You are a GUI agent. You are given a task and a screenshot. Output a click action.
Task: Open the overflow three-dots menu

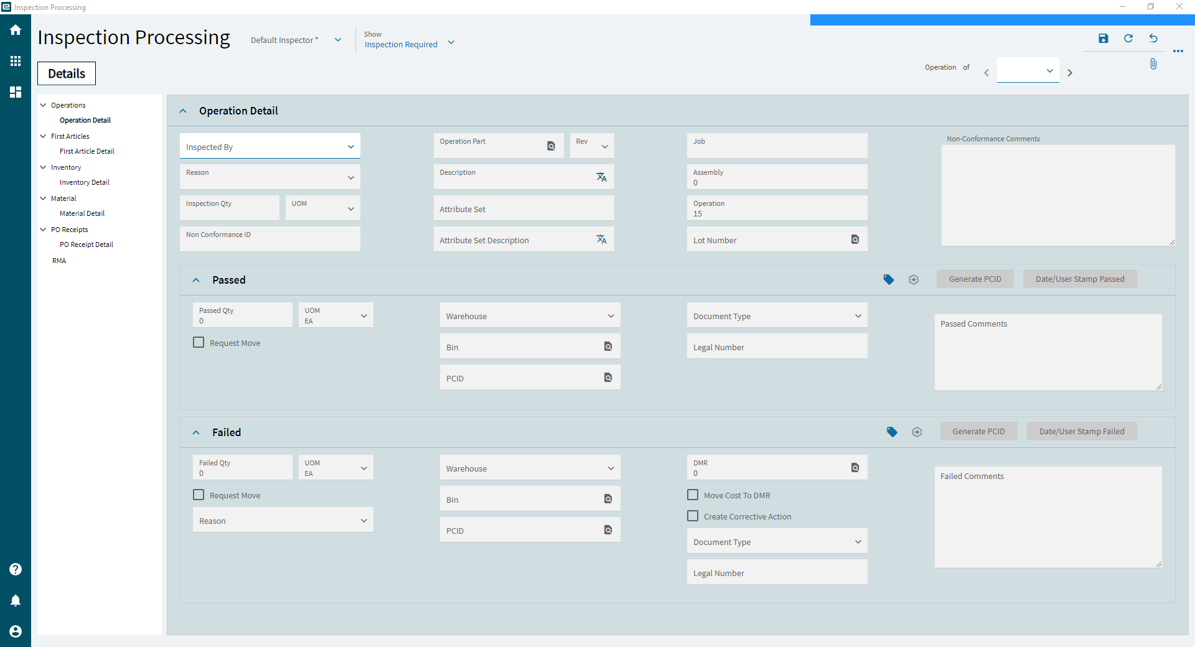pos(1178,51)
